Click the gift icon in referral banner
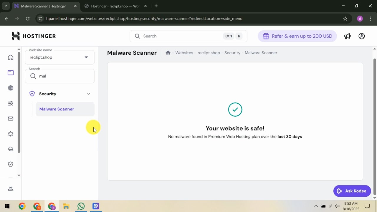The image size is (377, 212). coord(266,36)
